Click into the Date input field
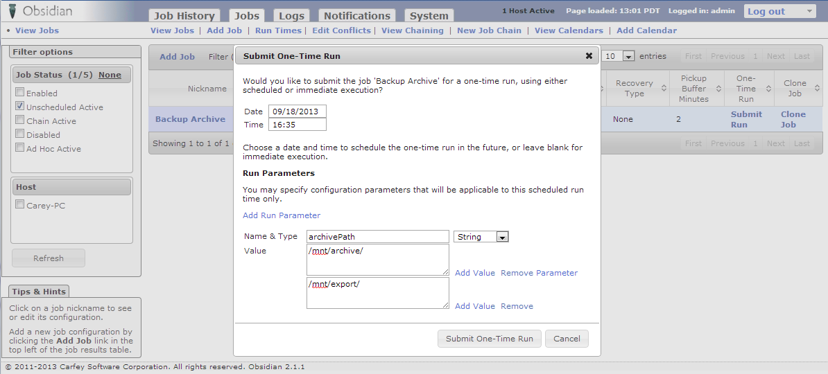The image size is (828, 374). (x=297, y=112)
